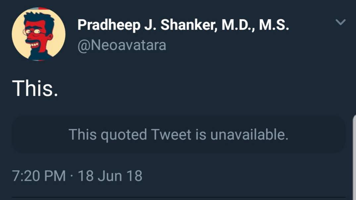This screenshot has height=200, width=356.
Task: Open the tweet options chevron menu
Action: pos(340,22)
